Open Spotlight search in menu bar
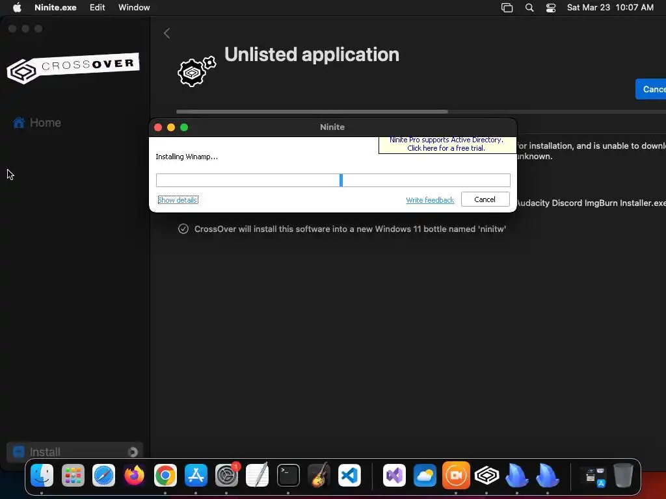The image size is (666, 499). pyautogui.click(x=529, y=8)
